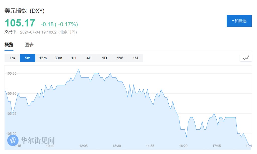Add DXY with the +加自选 button

click(239, 21)
